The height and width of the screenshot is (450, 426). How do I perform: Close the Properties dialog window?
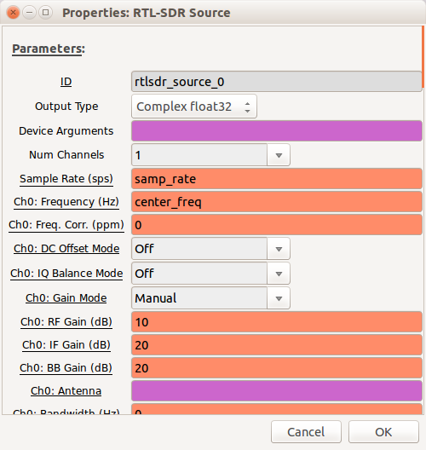point(13,13)
